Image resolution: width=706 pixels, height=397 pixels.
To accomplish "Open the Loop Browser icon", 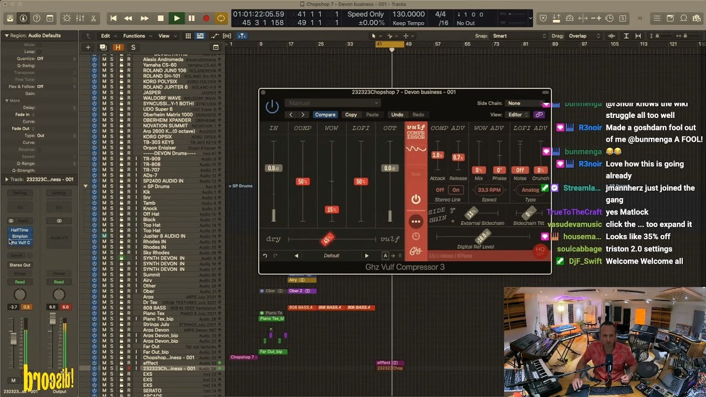I will click(683, 18).
